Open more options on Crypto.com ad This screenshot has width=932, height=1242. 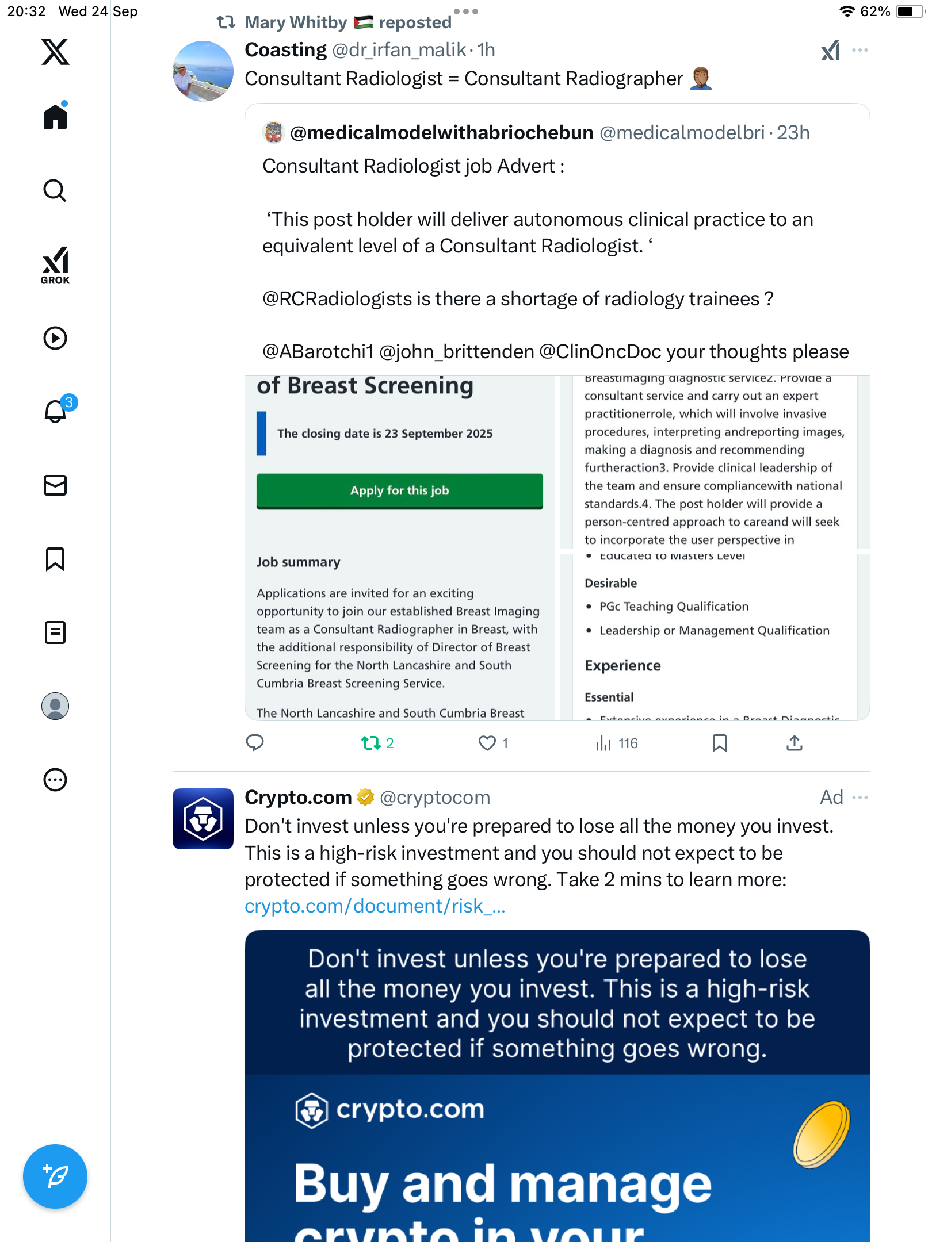point(860,798)
